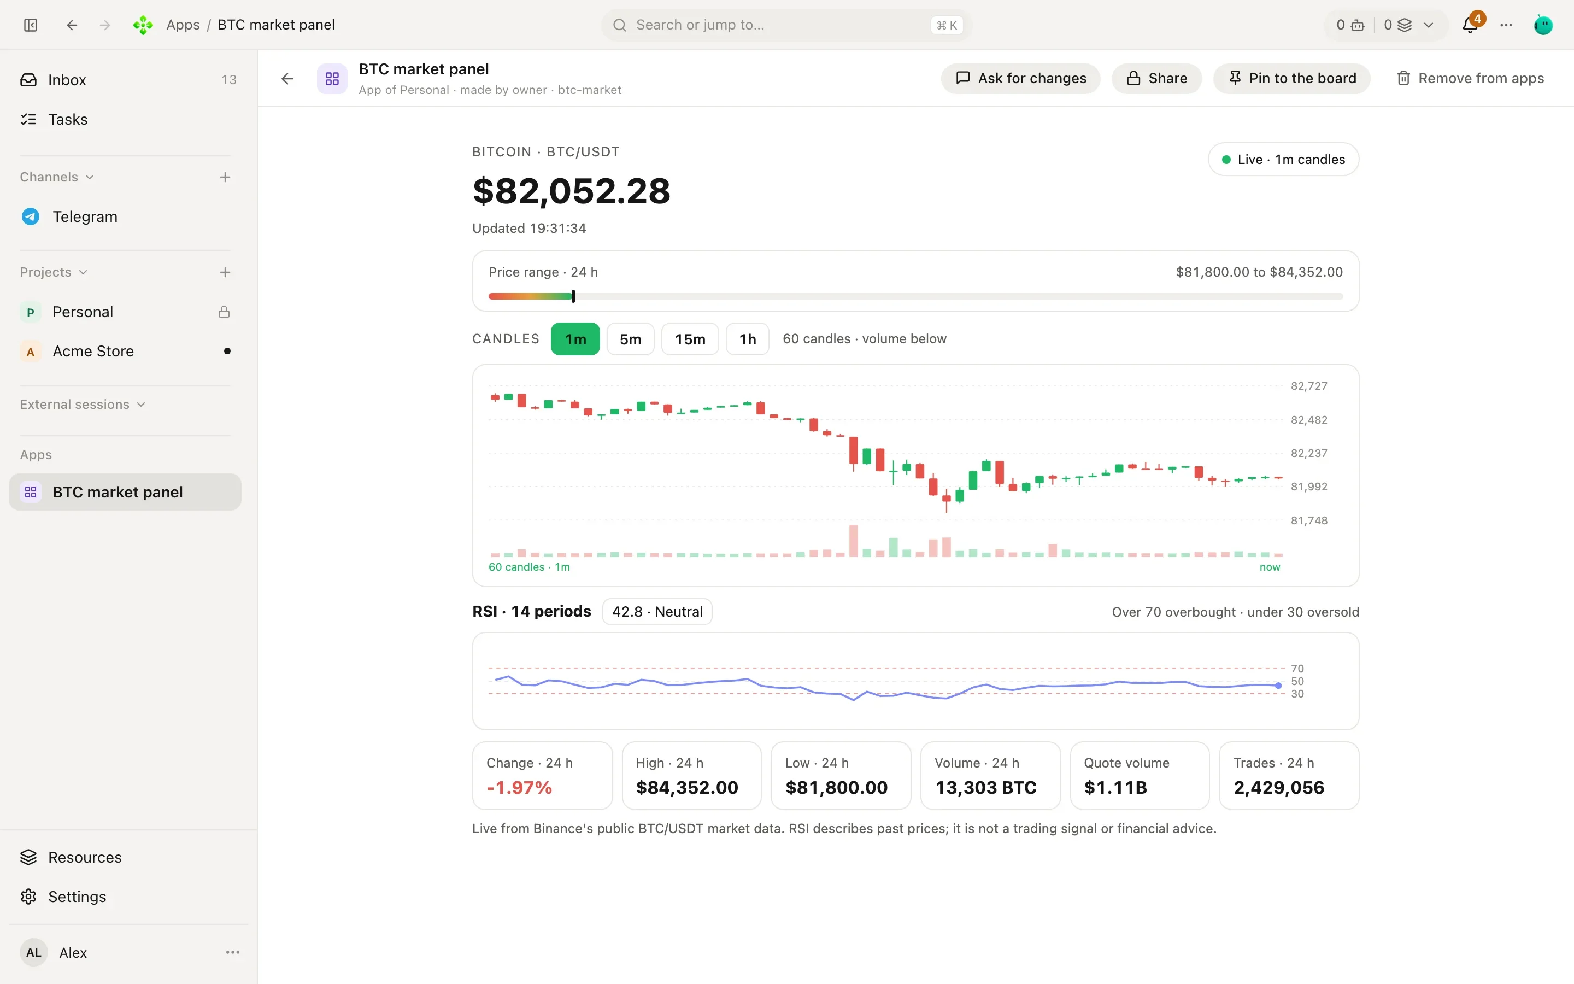The width and height of the screenshot is (1574, 984).
Task: Click the RSI line's current-value dot
Action: [x=1278, y=686]
